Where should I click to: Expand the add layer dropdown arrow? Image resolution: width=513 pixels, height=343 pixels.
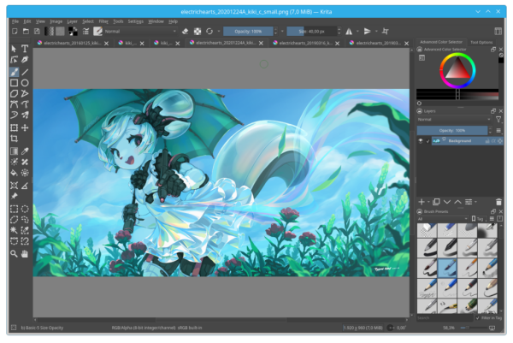[428, 202]
